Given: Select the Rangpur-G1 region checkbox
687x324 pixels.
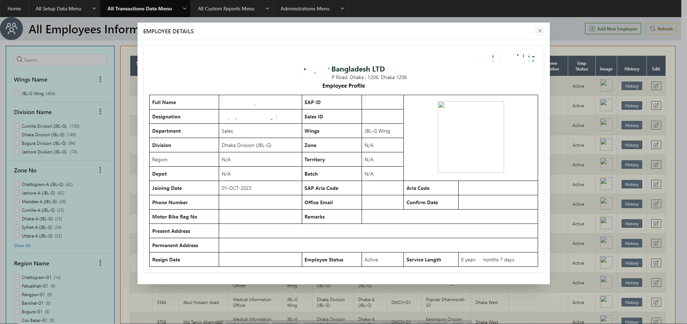Looking at the screenshot, I should tap(17, 294).
